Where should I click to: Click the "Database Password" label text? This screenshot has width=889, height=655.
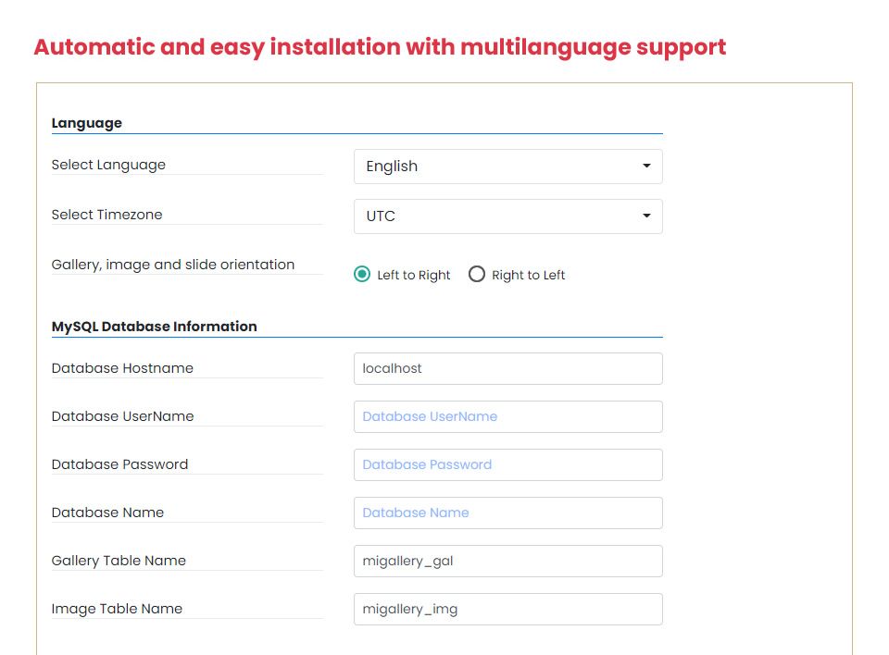tap(119, 464)
